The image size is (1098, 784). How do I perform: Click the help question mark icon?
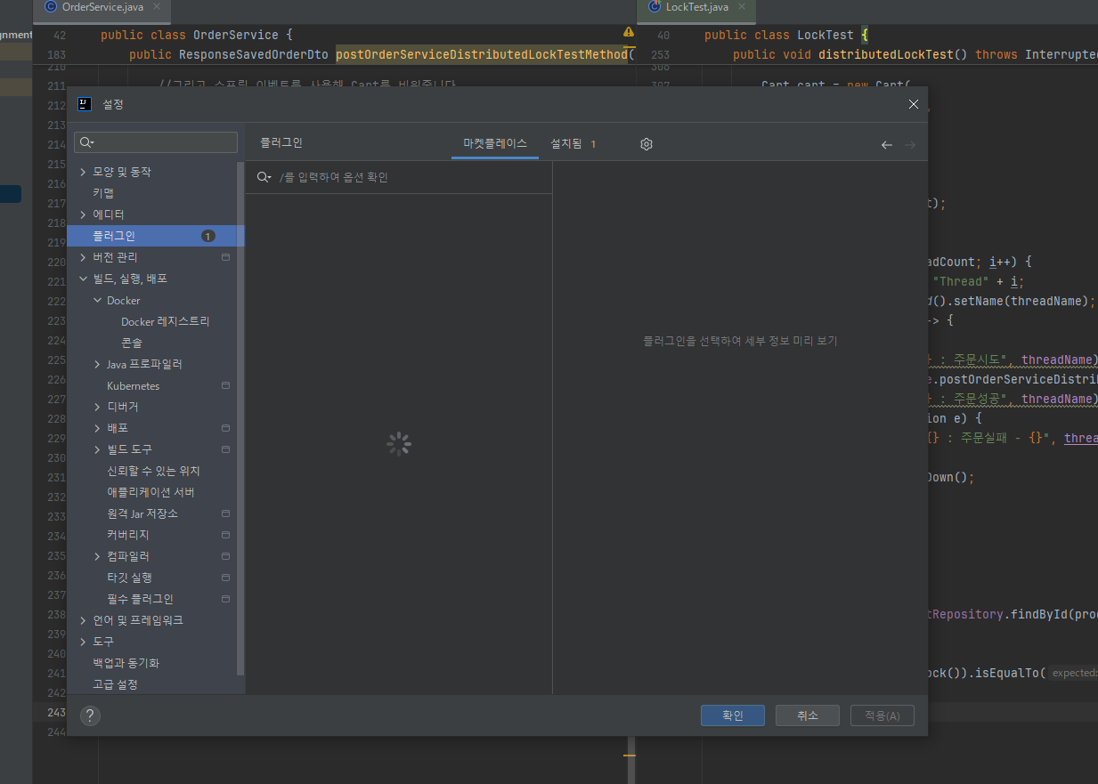(x=90, y=715)
